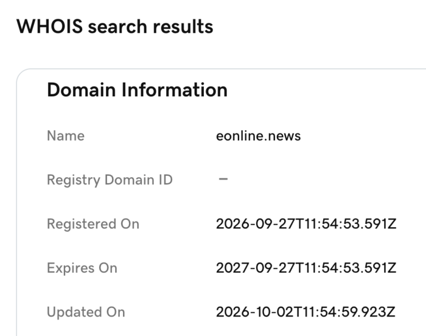The height and width of the screenshot is (336, 426).
Task: Select the Expires On label
Action: pyautogui.click(x=82, y=268)
